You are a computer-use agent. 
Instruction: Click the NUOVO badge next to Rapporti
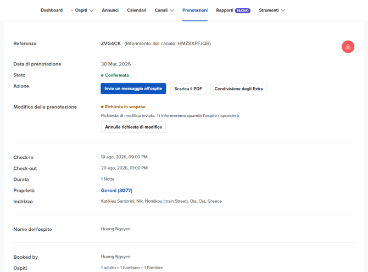[x=243, y=10]
